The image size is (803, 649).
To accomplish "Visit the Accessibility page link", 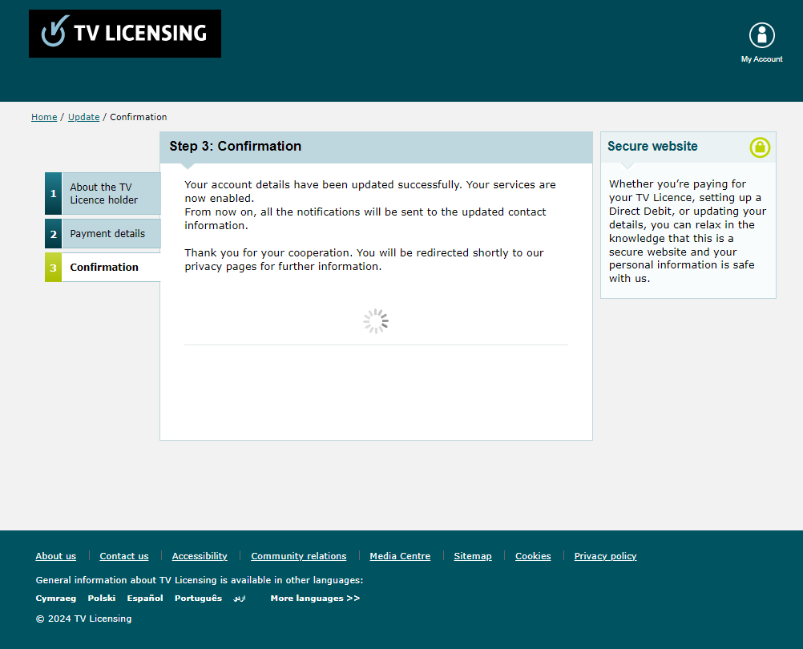I will point(200,556).
